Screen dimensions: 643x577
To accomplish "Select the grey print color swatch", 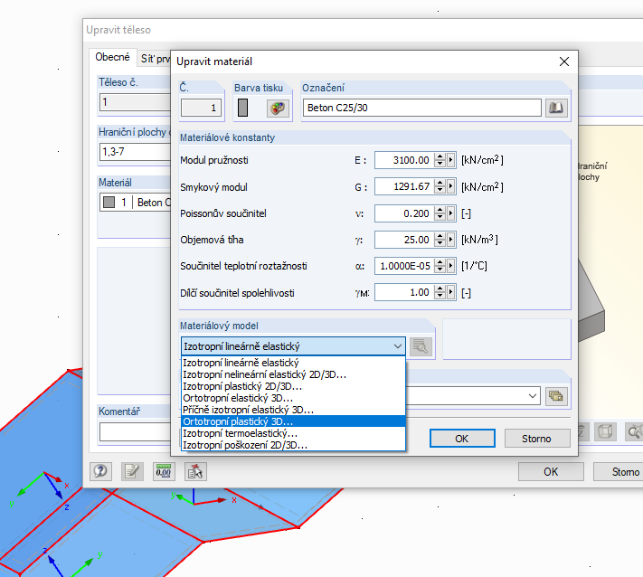I will click(x=242, y=108).
